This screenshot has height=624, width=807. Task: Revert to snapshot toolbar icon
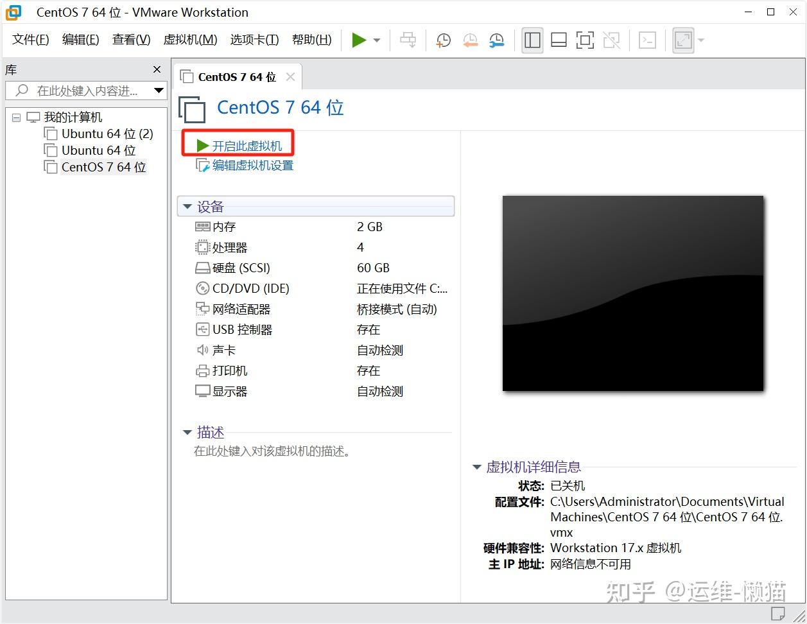click(471, 40)
